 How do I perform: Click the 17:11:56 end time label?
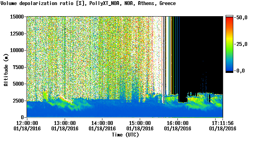223,123
